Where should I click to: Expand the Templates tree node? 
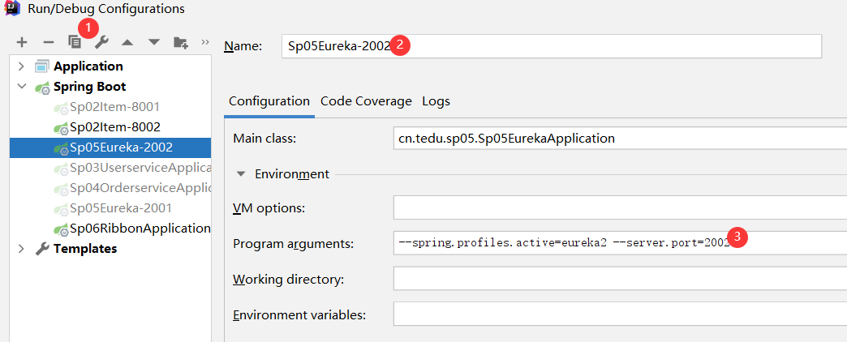pos(21,249)
